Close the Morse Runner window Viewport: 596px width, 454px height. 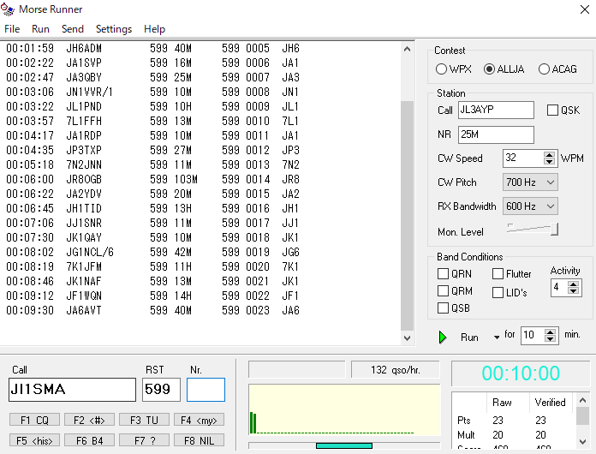click(x=585, y=9)
